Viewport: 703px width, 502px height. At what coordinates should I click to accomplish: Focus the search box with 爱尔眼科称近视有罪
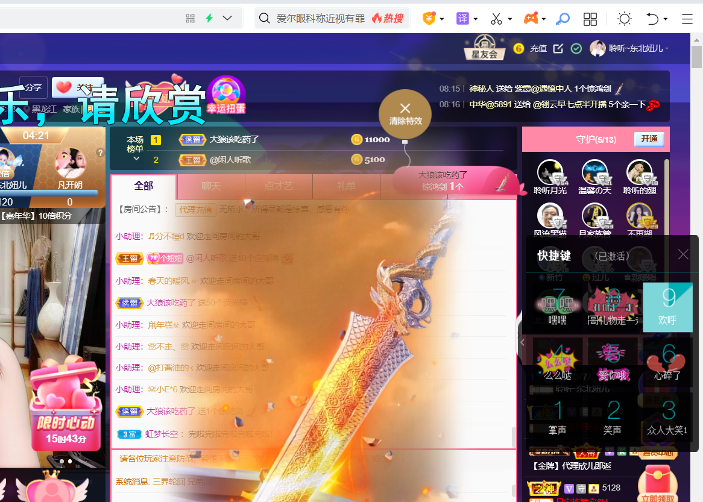321,18
